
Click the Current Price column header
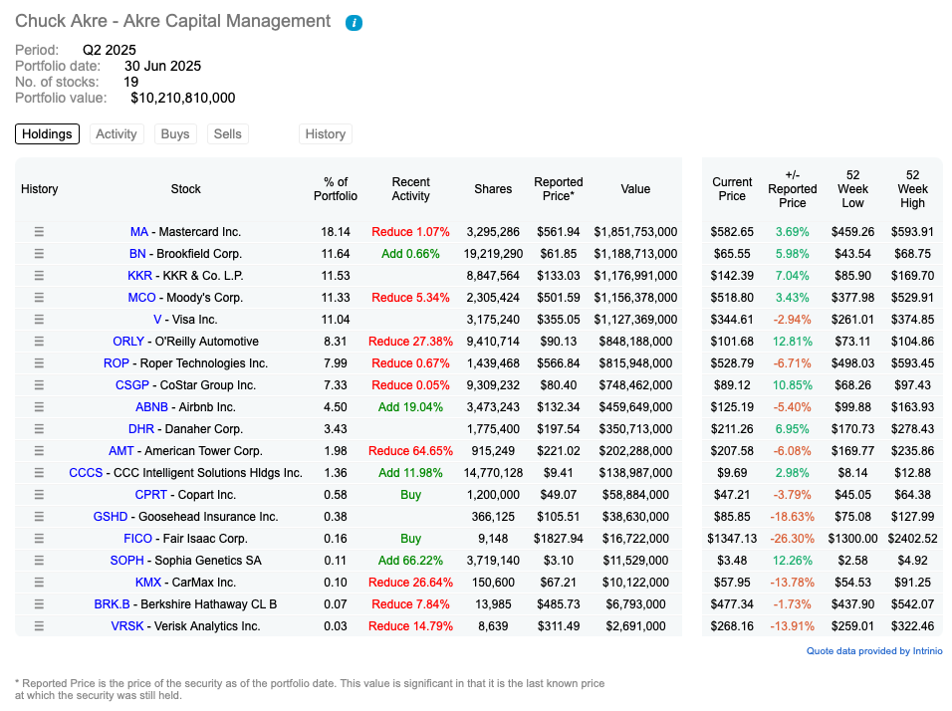[732, 189]
